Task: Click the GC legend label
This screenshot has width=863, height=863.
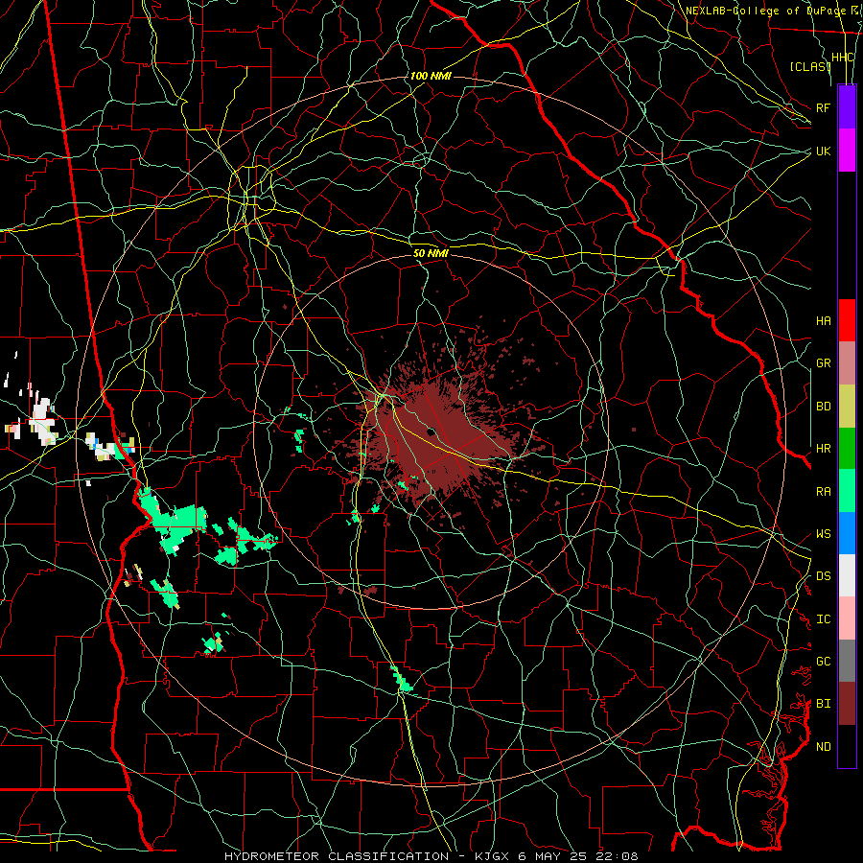Action: click(x=823, y=662)
